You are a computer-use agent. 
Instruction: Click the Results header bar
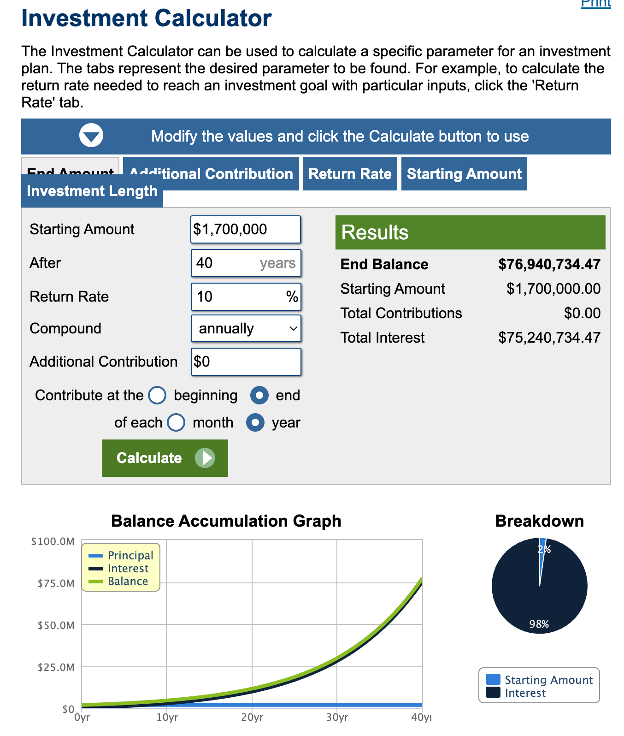(470, 232)
